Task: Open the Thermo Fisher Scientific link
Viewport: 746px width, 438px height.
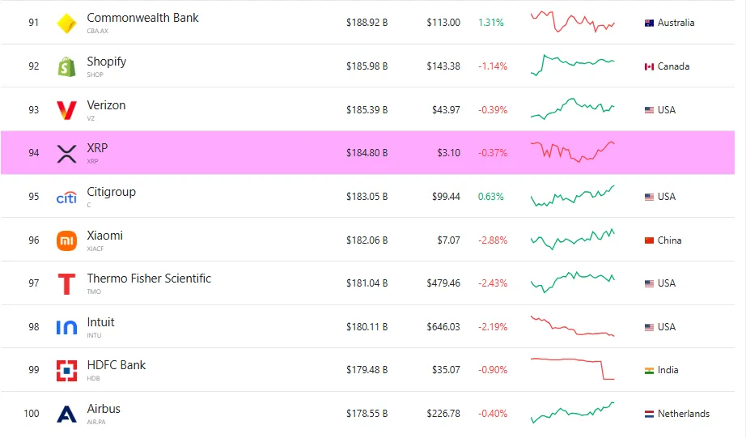Action: [x=149, y=279]
